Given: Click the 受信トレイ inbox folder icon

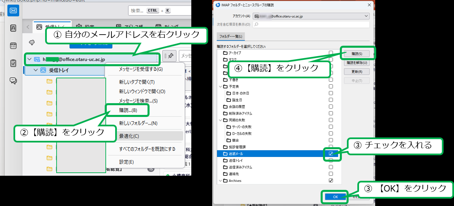Looking at the screenshot, I should 43,70.
